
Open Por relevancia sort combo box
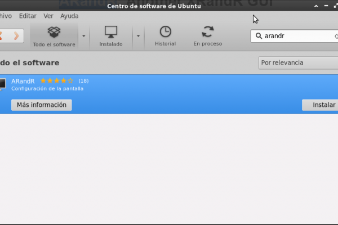pos(298,63)
